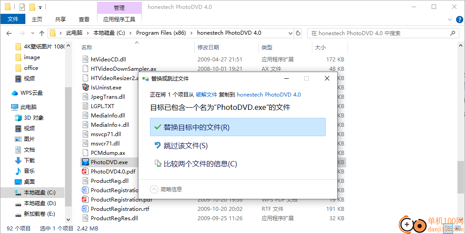Select the msvcp71.dll file
465x234 pixels.
106,134
